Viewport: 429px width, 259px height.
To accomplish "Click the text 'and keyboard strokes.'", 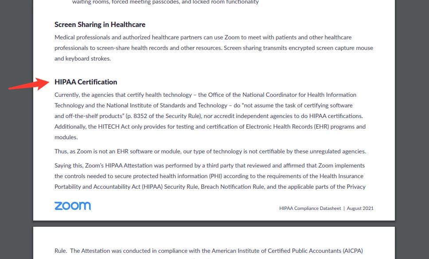I will pos(82,59).
